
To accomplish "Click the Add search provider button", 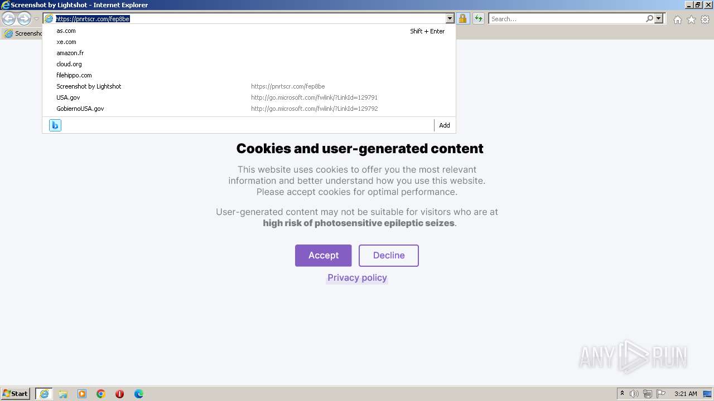I will point(445,125).
